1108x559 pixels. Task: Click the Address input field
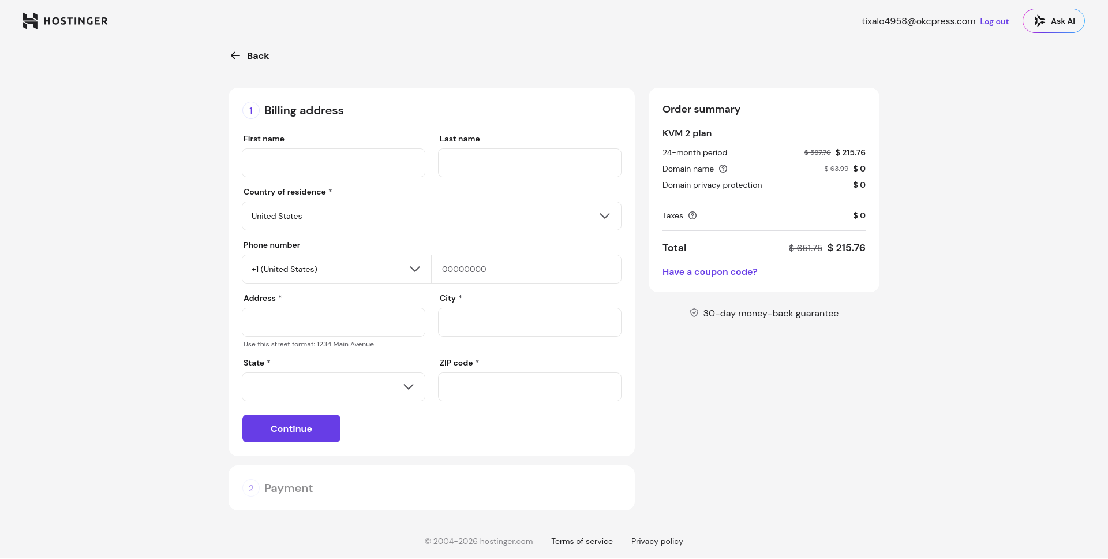[334, 322]
